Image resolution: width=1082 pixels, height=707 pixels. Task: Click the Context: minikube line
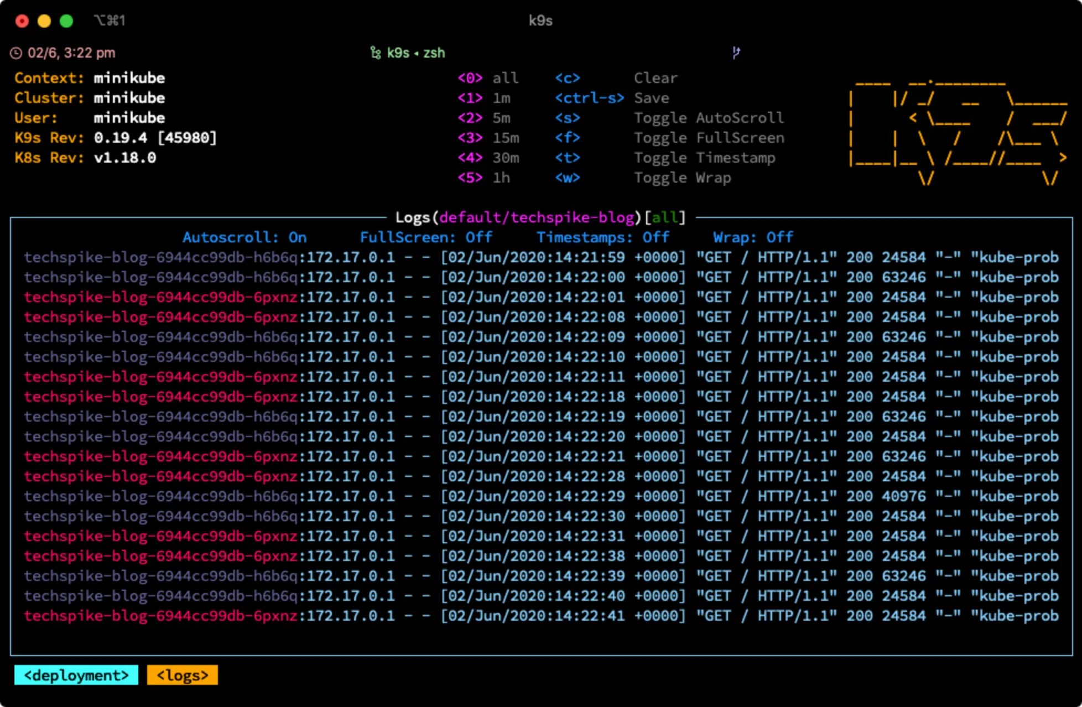pos(90,78)
